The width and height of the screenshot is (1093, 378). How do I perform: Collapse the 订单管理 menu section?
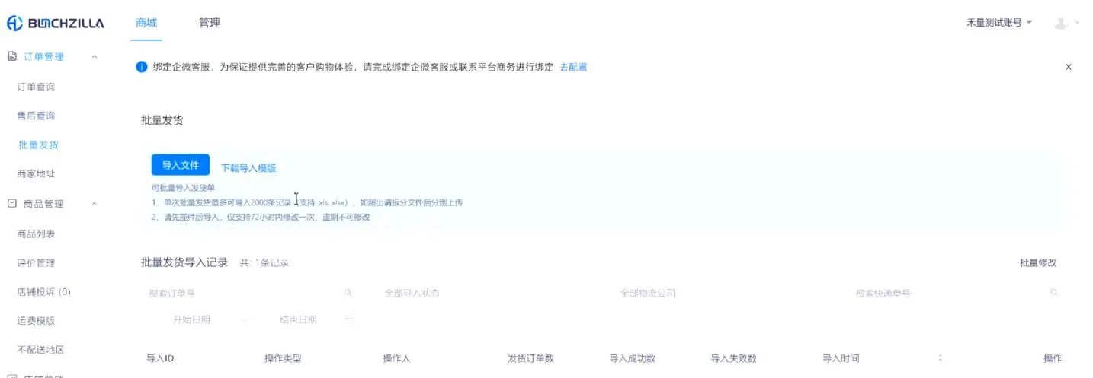(x=95, y=57)
